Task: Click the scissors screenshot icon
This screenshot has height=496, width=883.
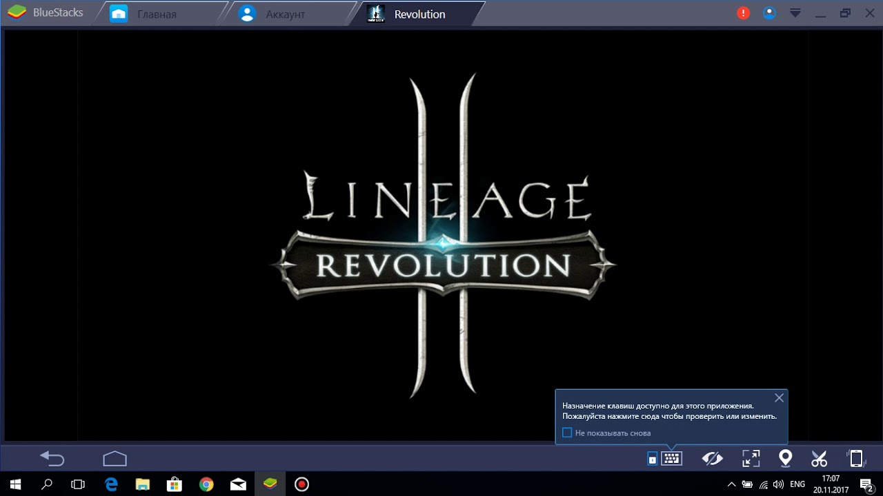Action: tap(819, 458)
